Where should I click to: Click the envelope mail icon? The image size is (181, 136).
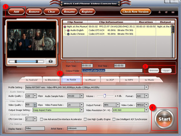(173, 12)
